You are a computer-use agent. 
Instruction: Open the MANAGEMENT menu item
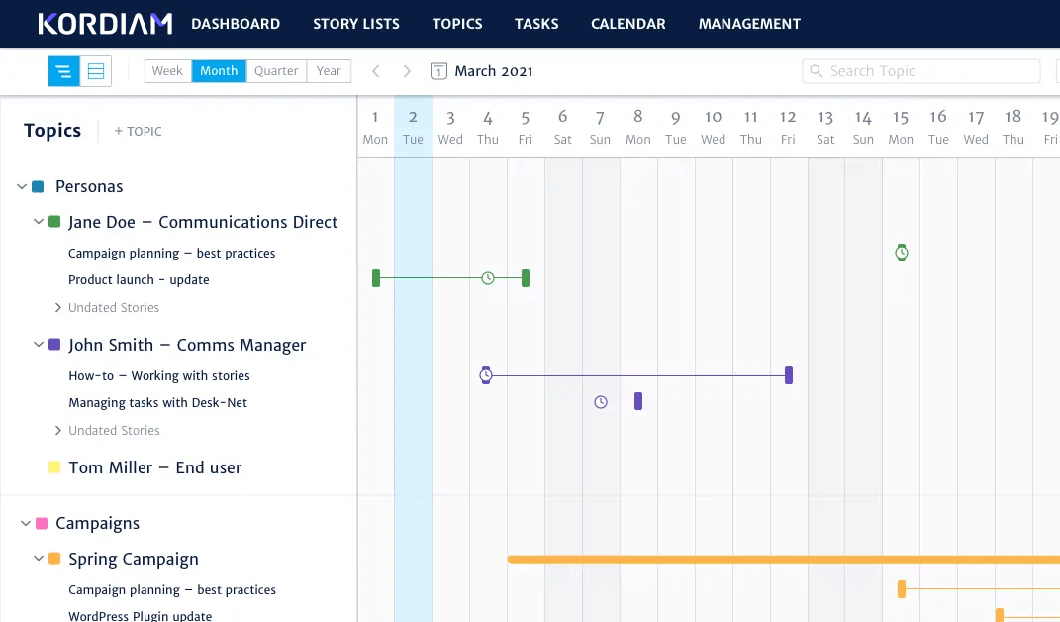[749, 23]
